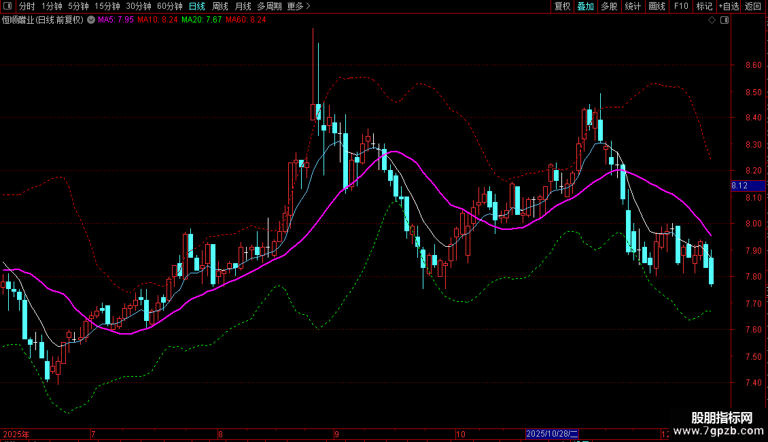
Task: Select the 15分钟 period
Action: [107, 6]
